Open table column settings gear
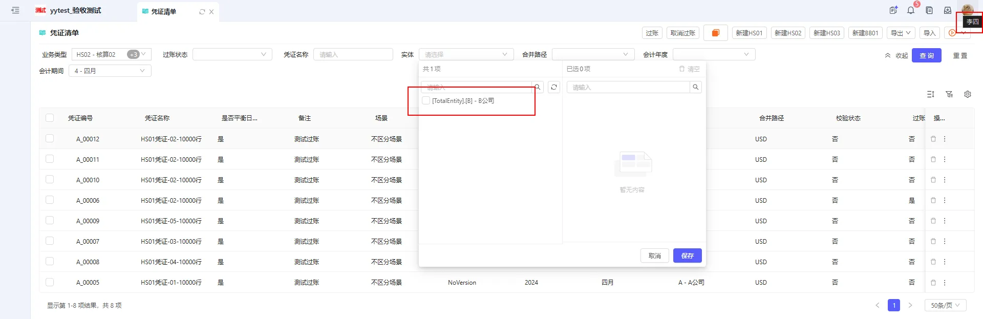This screenshot has height=319, width=983. click(x=967, y=94)
